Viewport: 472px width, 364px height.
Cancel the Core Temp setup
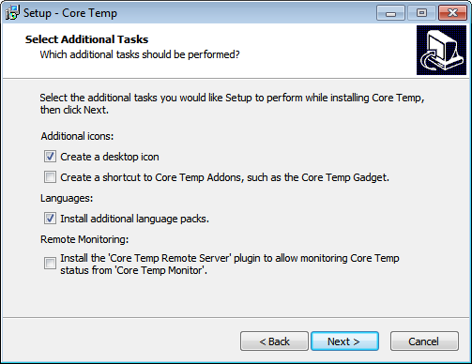[424, 341]
